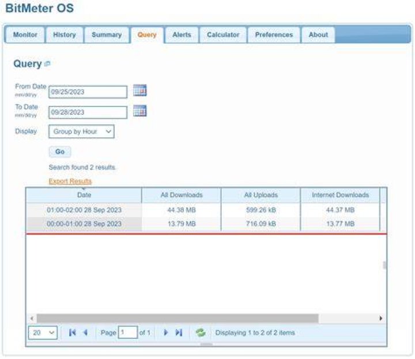The height and width of the screenshot is (359, 415).
Task: Click the horizontal scrollbar right arrow
Action: pos(381,318)
